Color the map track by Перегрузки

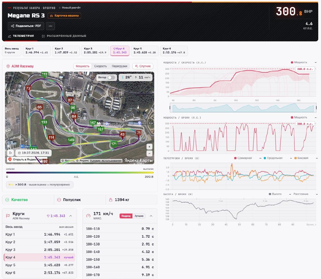pyautogui.click(x=119, y=66)
